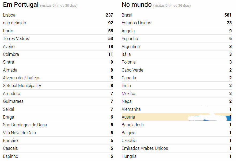Select the Emirados Árabes Unidos row
Image resolution: width=236 pixels, height=161 pixels.
[145, 148]
